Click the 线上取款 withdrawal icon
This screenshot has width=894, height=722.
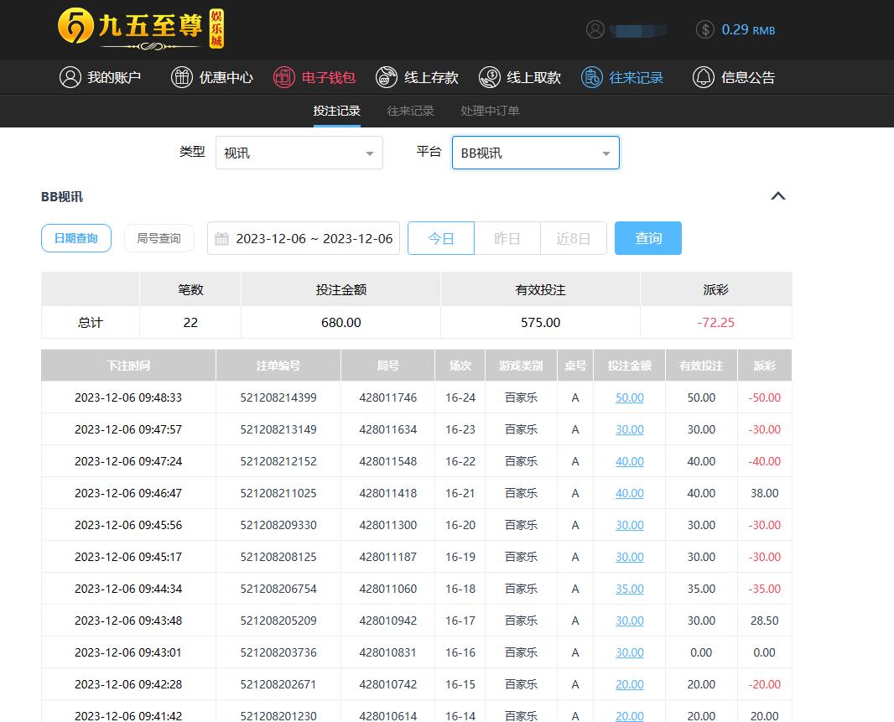pos(489,77)
